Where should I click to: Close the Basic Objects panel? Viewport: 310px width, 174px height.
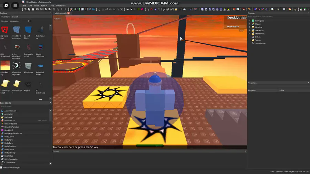[x=50, y=103]
